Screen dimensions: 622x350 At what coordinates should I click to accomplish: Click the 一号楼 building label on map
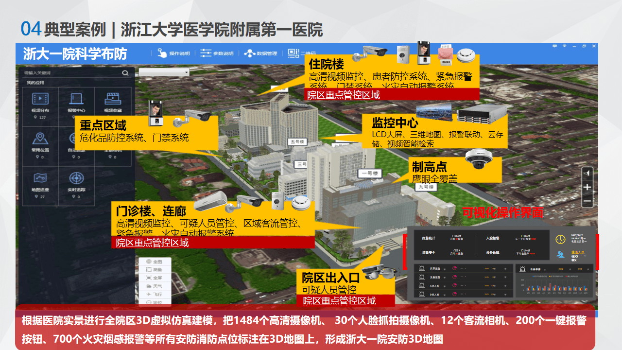click(x=369, y=173)
